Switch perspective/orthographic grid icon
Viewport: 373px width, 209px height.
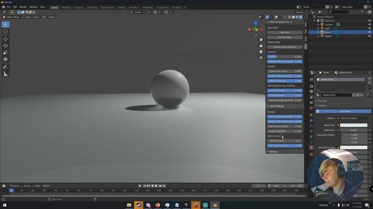pyautogui.click(x=261, y=57)
